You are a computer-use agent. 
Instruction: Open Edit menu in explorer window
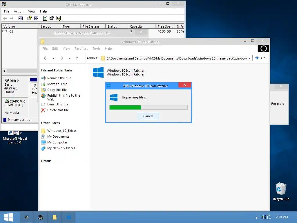point(55,48)
